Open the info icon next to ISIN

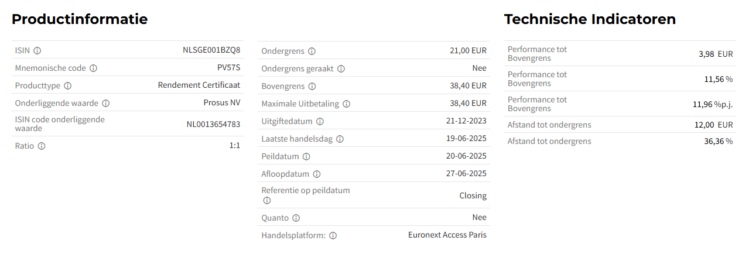click(37, 50)
